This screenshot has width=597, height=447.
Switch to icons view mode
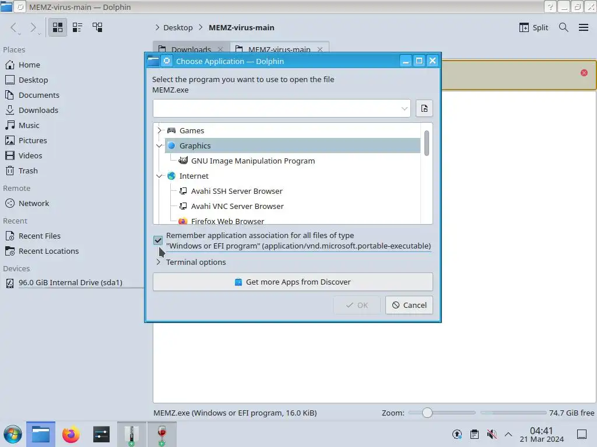point(58,27)
